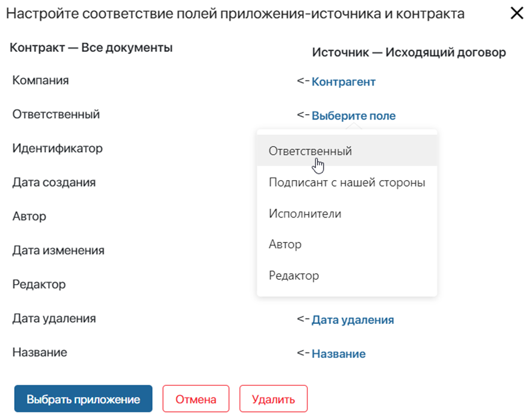The height and width of the screenshot is (419, 531).
Task: Click the Источник — Исходящий договор heading
Action: click(409, 52)
